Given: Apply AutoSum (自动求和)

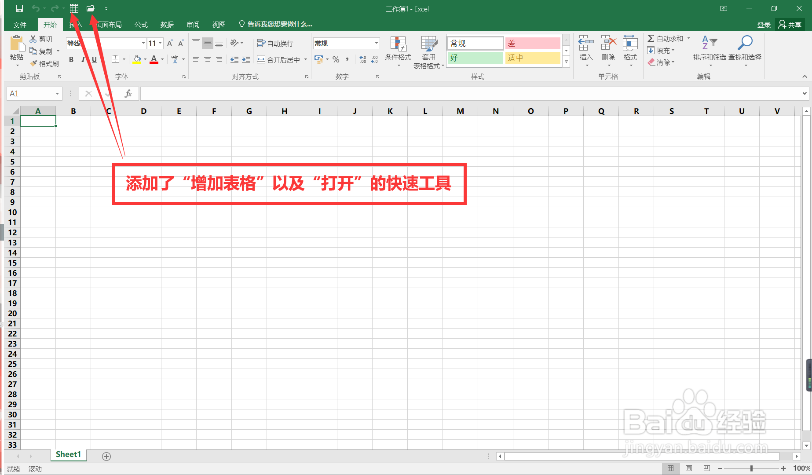Looking at the screenshot, I should [x=666, y=38].
